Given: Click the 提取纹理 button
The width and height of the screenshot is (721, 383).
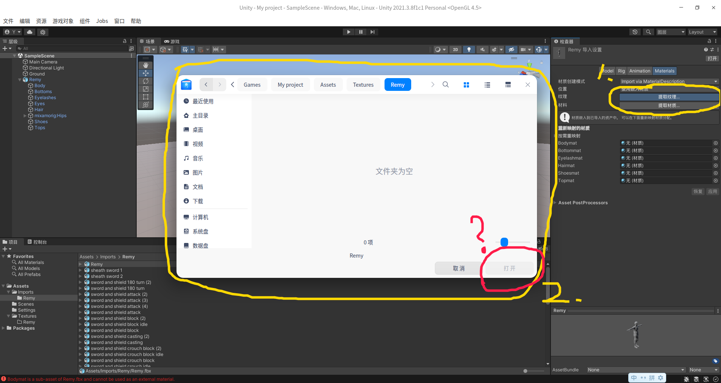Looking at the screenshot, I should pos(668,97).
